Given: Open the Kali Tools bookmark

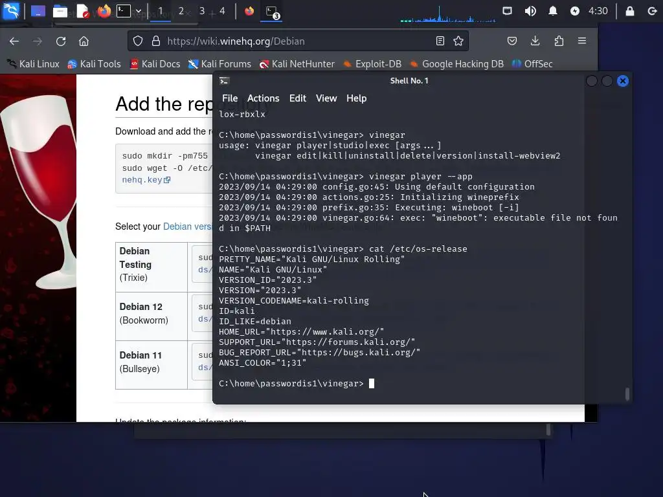Looking at the screenshot, I should pos(94,64).
